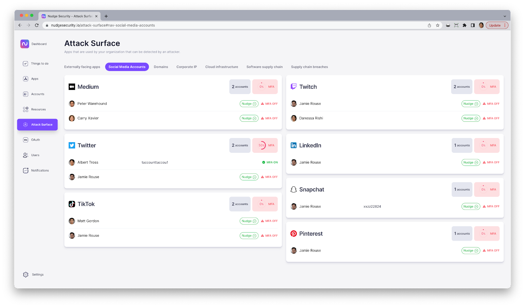Nudge Danessa Rishi on Twitch
The height and width of the screenshot is (307, 525).
tap(471, 118)
